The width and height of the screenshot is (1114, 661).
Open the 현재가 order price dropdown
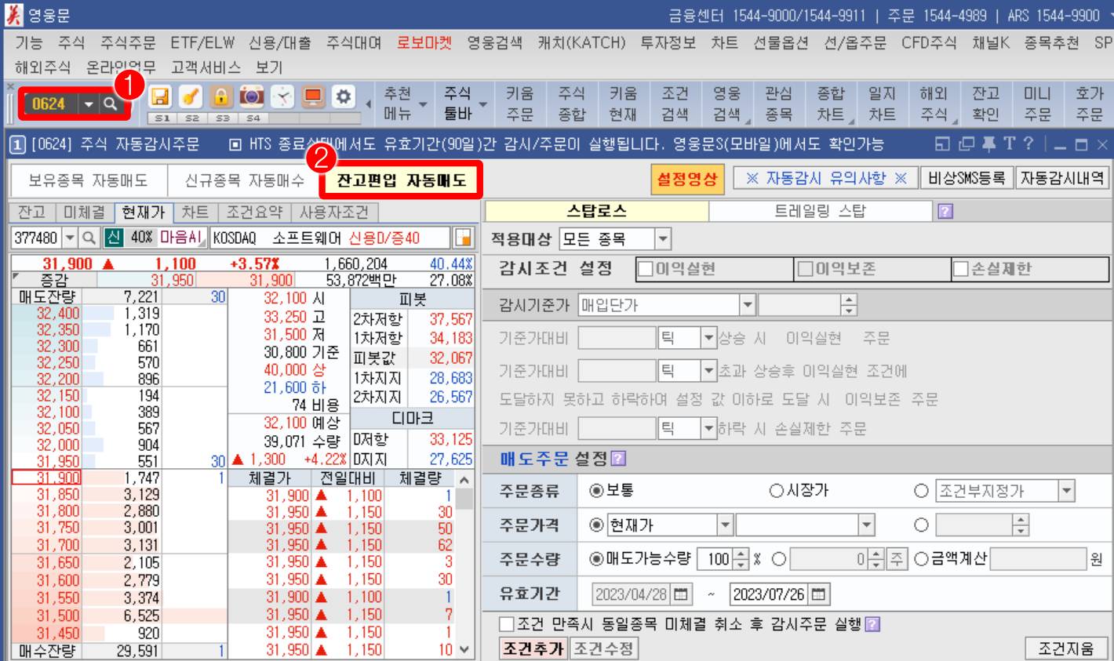(725, 525)
